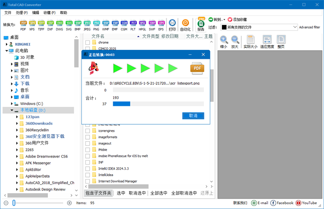Toggle the checkbox beside chrome folder
This screenshot has width=324, height=209.
click(88, 42)
